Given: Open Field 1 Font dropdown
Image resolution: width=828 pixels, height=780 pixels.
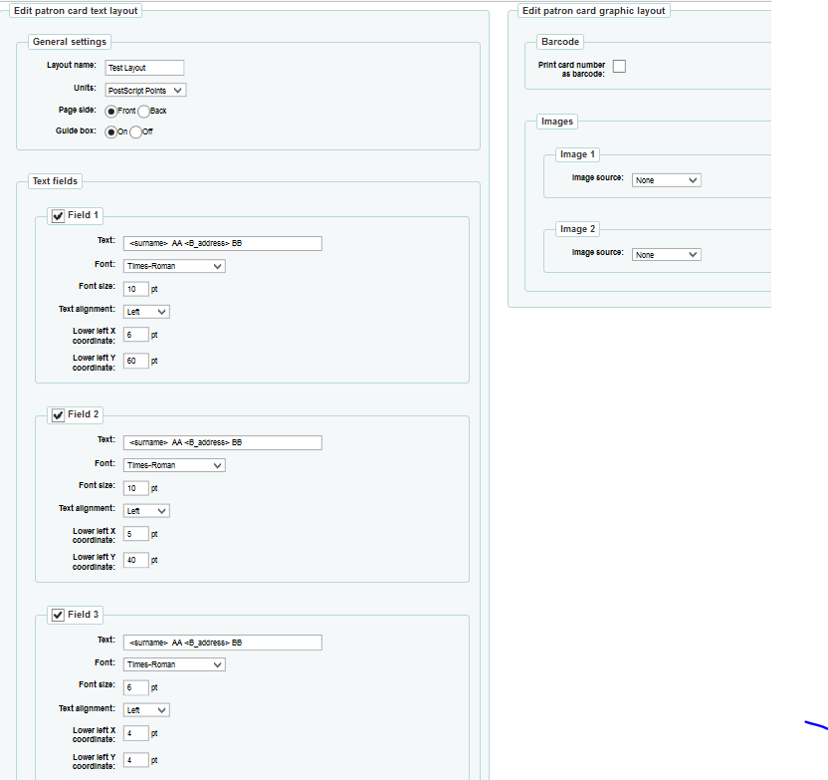Looking at the screenshot, I should (x=174, y=266).
